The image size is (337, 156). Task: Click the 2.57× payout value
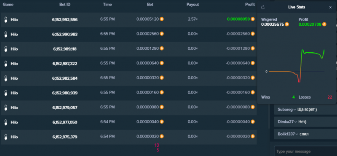pos(193,19)
